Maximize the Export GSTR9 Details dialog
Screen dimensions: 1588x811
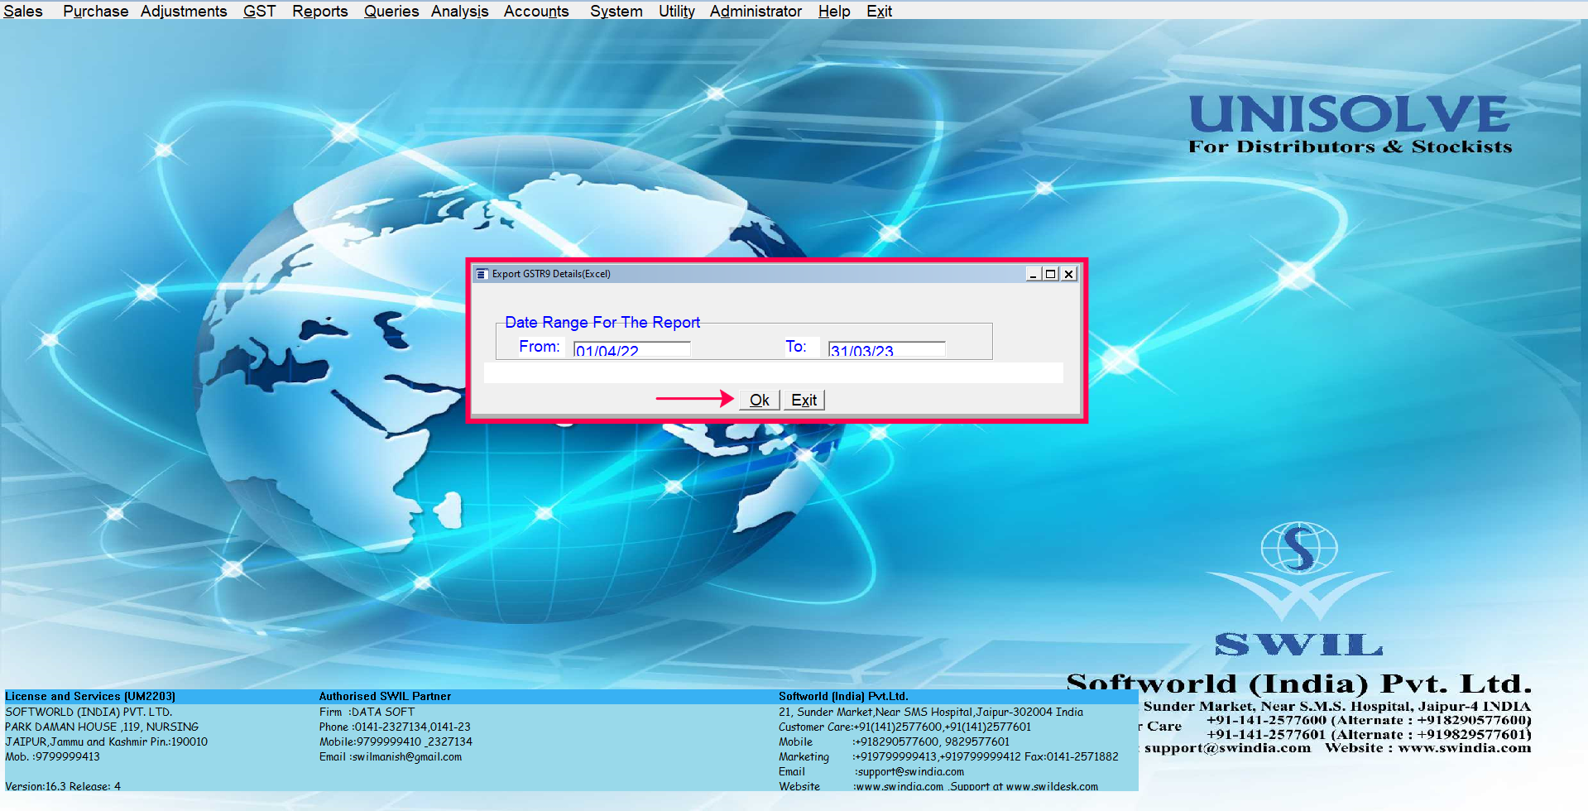click(x=1050, y=274)
